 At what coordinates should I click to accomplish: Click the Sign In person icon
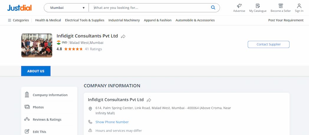point(299,6)
